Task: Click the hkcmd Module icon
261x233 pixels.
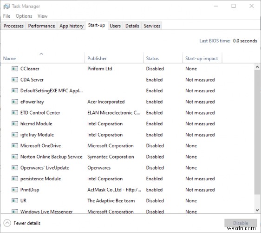Action: [15, 124]
